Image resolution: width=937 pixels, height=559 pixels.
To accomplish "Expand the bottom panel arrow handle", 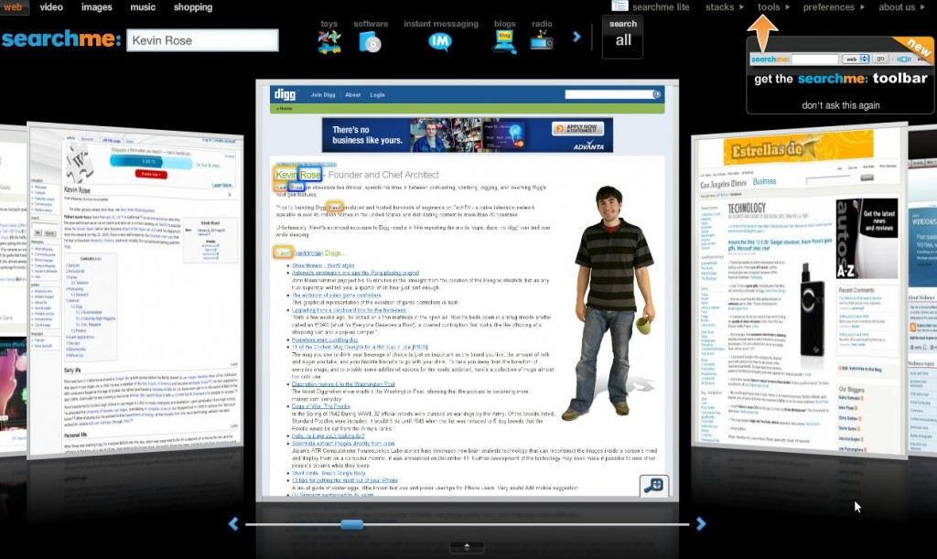I will pos(467,546).
